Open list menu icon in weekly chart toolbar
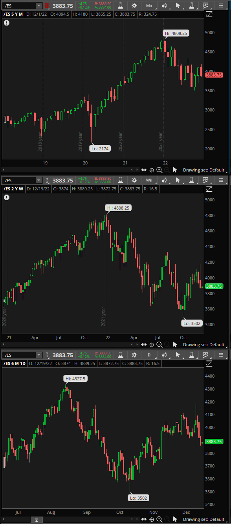231x524 pixels. 220,180
